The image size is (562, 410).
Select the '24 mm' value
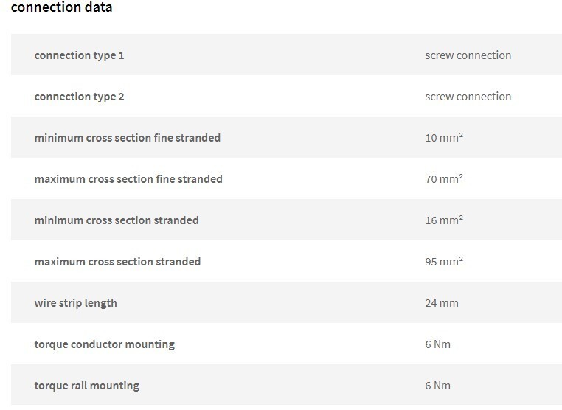[442, 303]
